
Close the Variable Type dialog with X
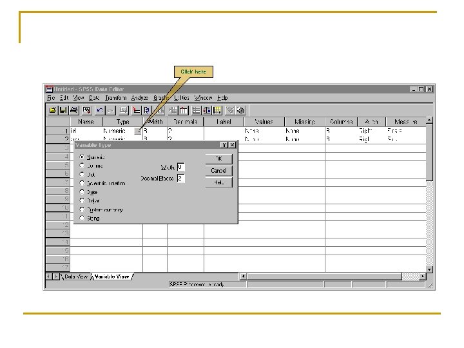[x=232, y=145]
